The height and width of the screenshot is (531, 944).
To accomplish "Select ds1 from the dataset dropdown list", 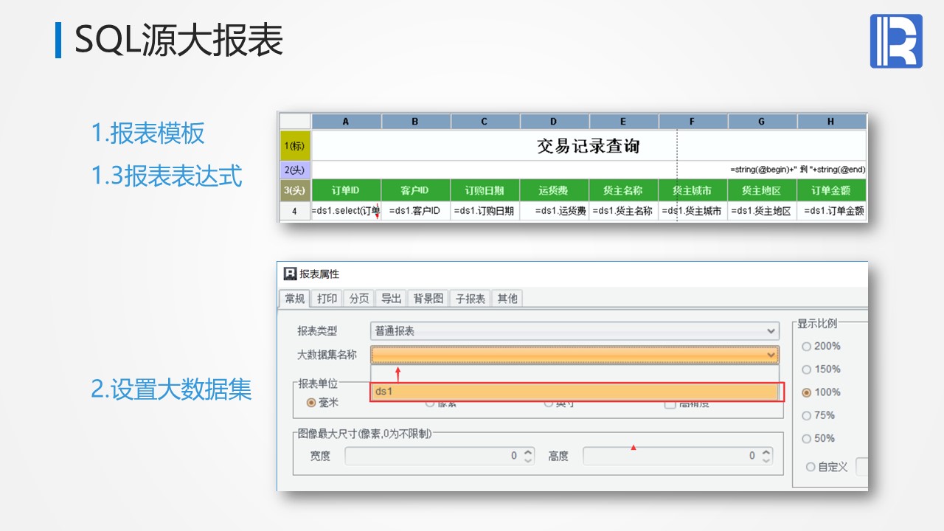I will tap(575, 392).
